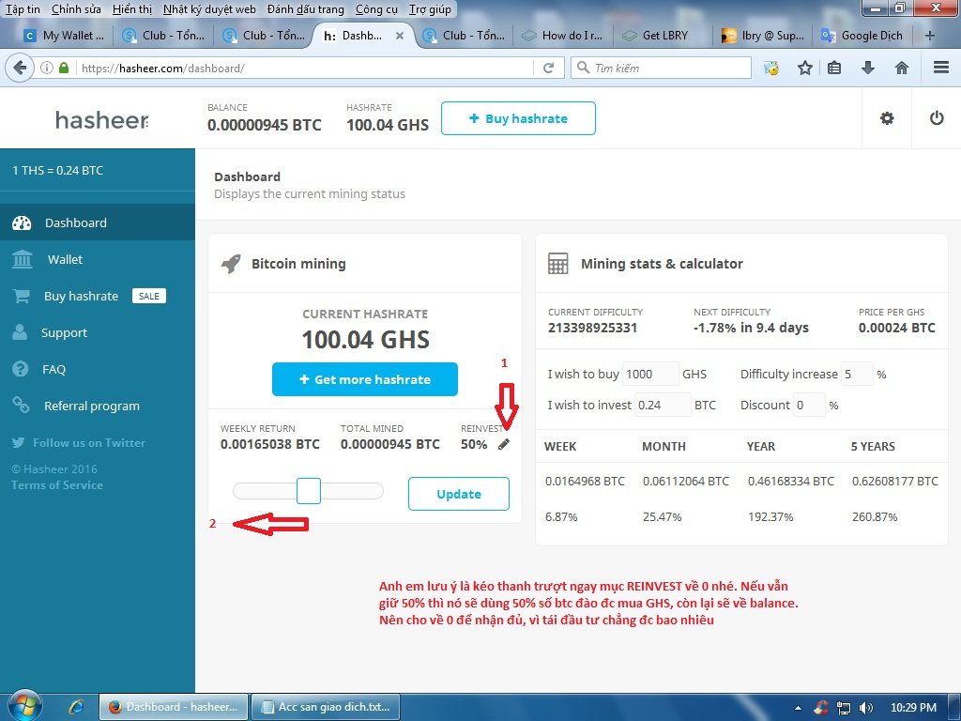The height and width of the screenshot is (721, 961).
Task: Click the Twitter bird icon in sidebar
Action: pos(19,443)
